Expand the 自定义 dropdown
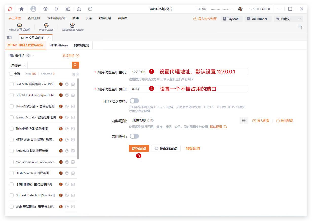The image size is (312, 221). pyautogui.click(x=288, y=19)
